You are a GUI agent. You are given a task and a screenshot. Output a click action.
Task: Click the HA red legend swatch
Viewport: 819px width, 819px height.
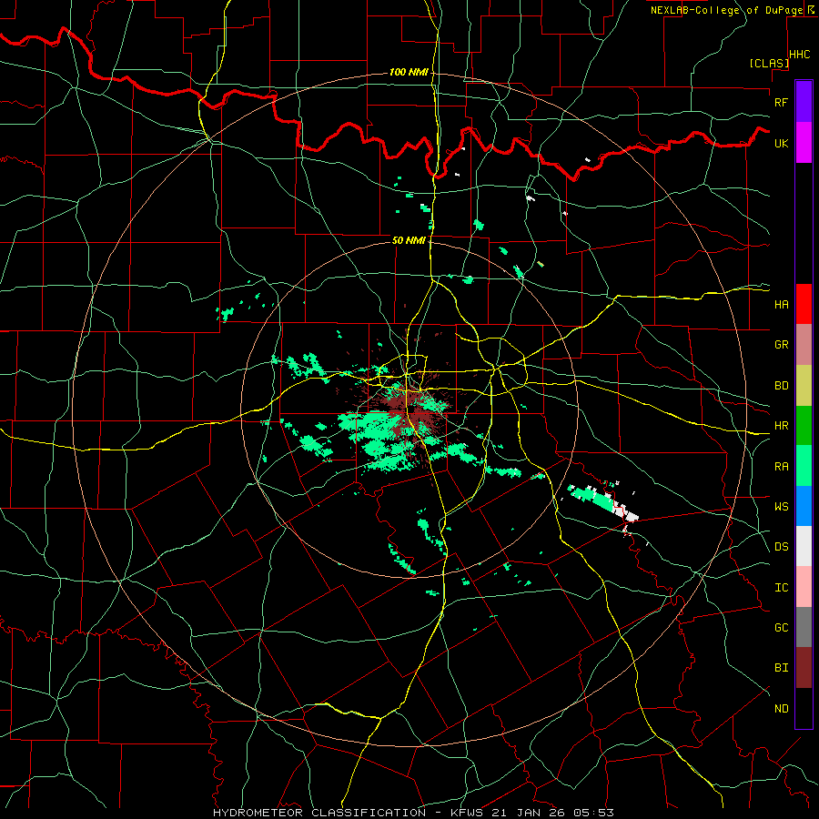[804, 304]
